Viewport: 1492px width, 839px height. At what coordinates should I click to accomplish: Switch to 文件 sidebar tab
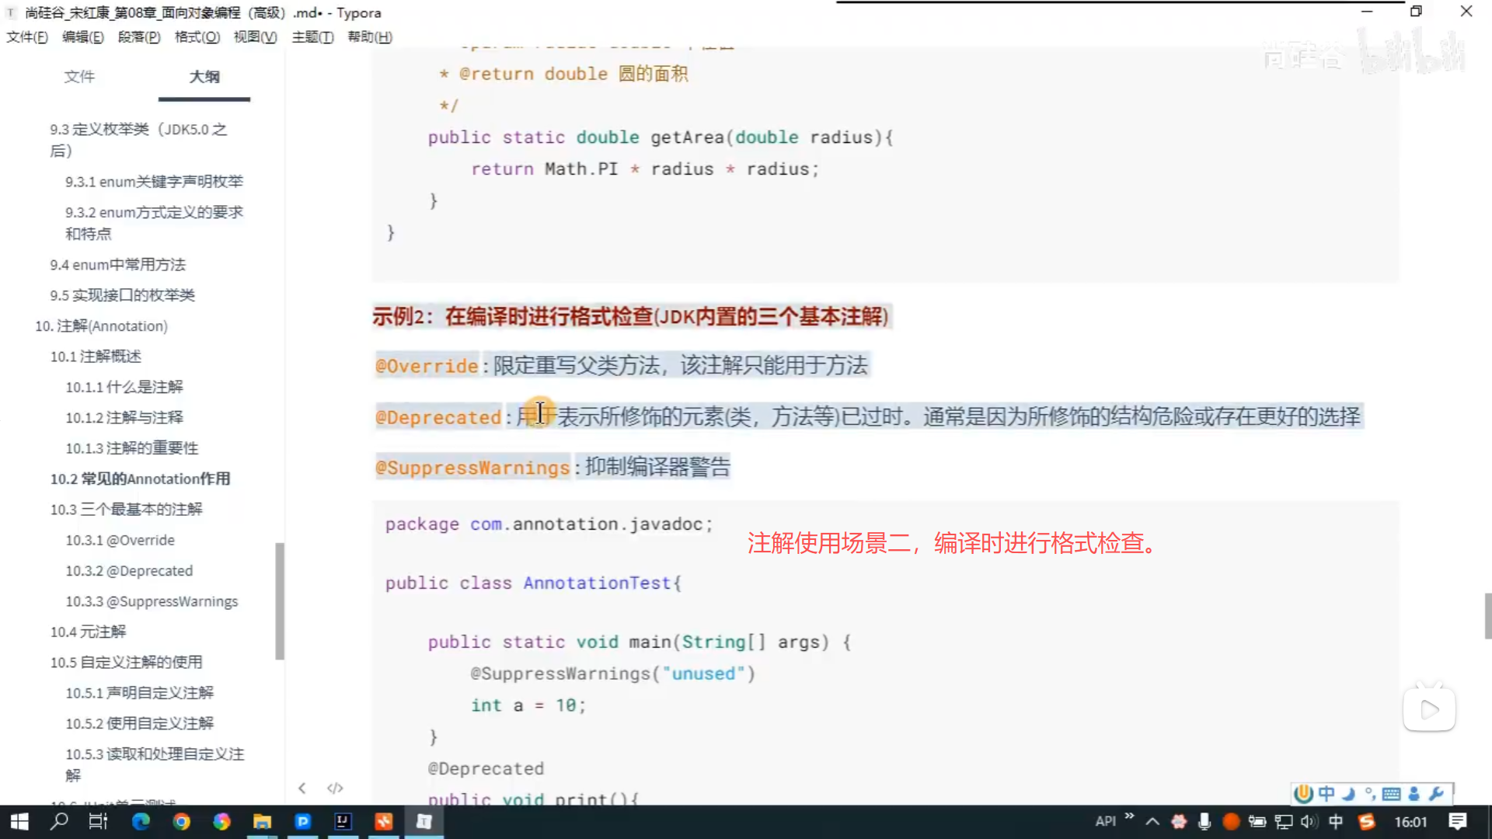pyautogui.click(x=79, y=76)
